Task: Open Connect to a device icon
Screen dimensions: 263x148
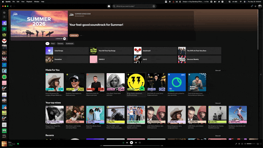Action: coord(242,144)
